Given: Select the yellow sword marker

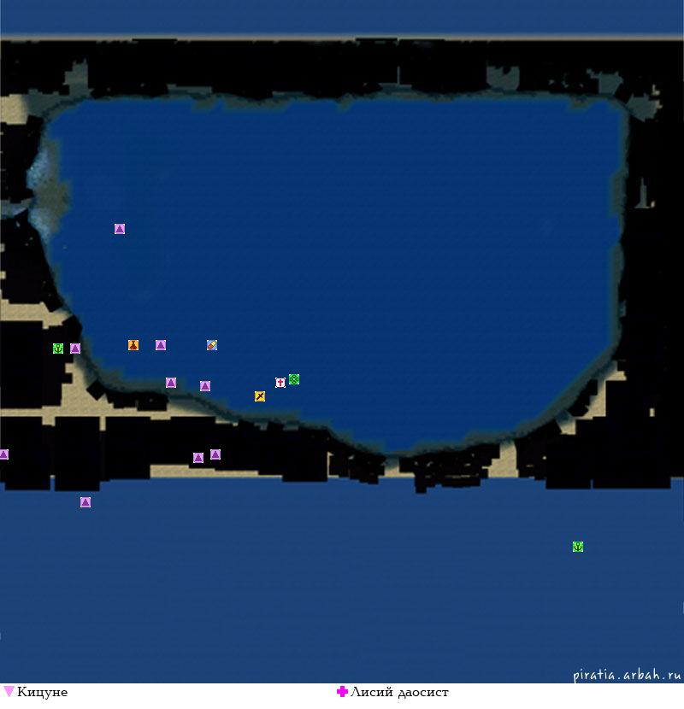Looking at the screenshot, I should click(x=260, y=396).
